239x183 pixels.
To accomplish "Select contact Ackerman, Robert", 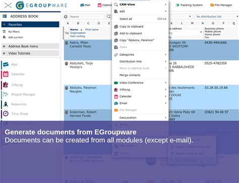I will [83, 112].
